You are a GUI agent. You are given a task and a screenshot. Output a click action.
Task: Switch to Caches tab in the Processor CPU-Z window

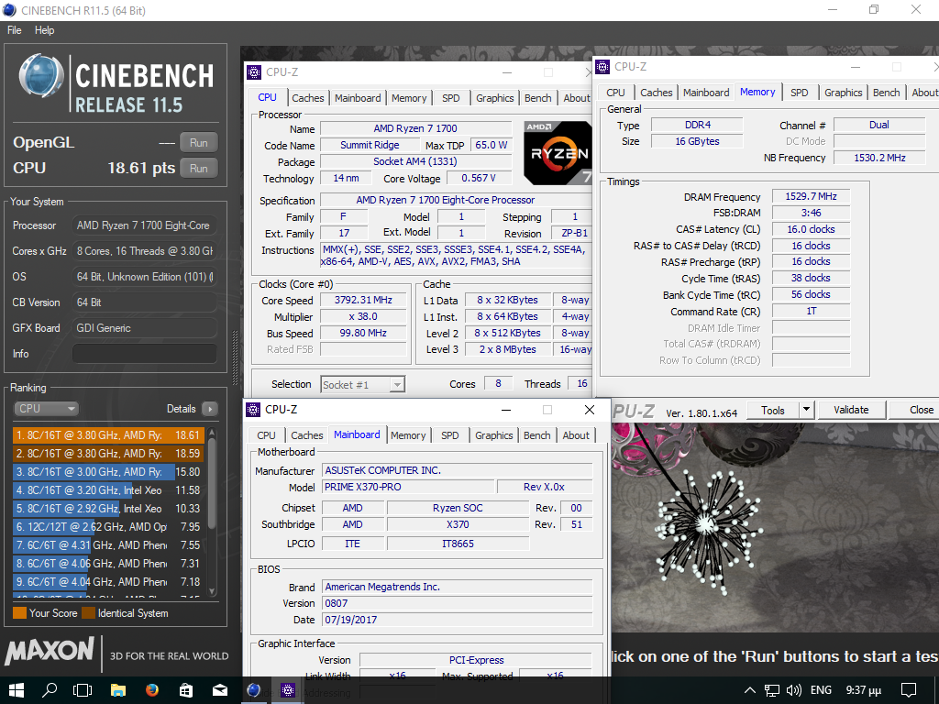point(308,98)
